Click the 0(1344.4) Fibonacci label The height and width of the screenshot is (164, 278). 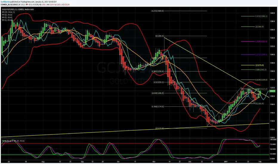[160, 36]
